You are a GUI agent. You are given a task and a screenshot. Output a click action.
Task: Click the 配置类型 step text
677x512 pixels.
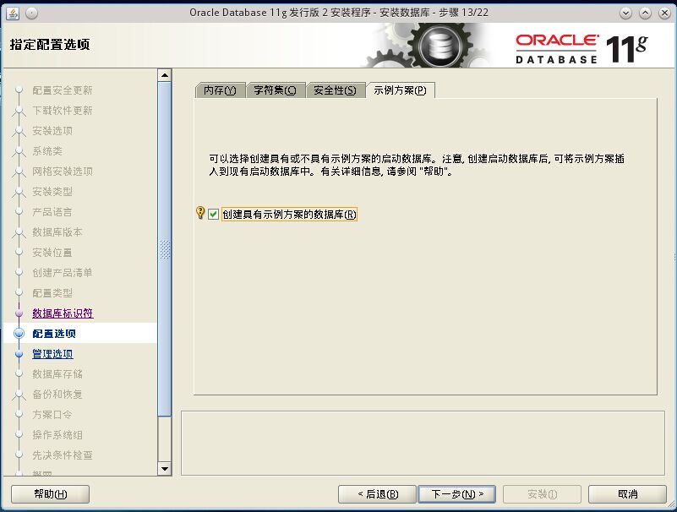pyautogui.click(x=52, y=292)
